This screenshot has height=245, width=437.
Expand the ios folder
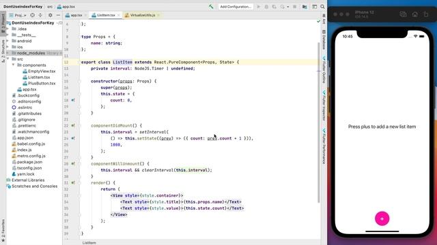(8, 47)
